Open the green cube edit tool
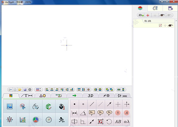178x127 pixels. 49,106
